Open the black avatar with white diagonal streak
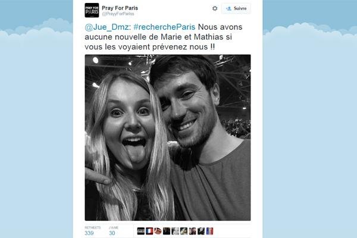The width and height of the screenshot is (357, 238). pos(201,231)
